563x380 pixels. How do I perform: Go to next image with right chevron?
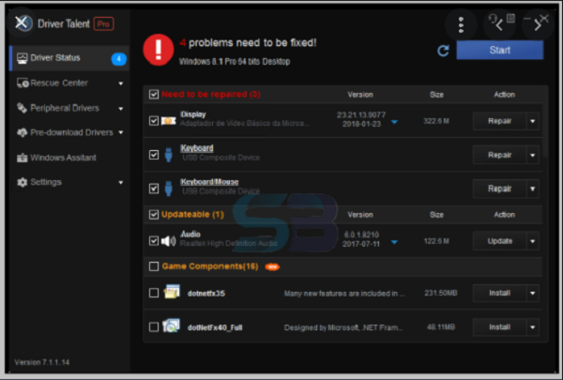point(538,25)
